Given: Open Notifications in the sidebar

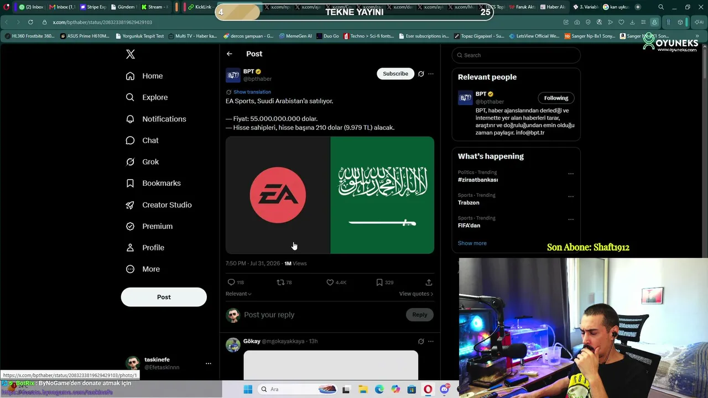Looking at the screenshot, I should (x=156, y=119).
